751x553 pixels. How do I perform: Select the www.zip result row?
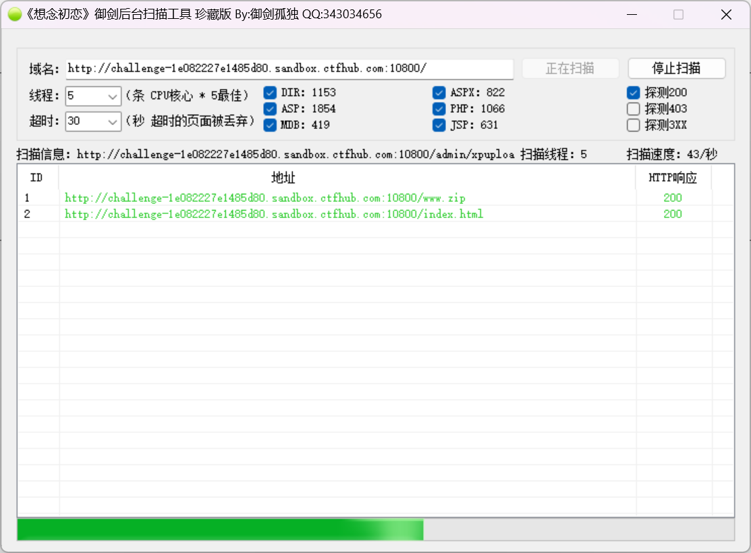point(265,198)
